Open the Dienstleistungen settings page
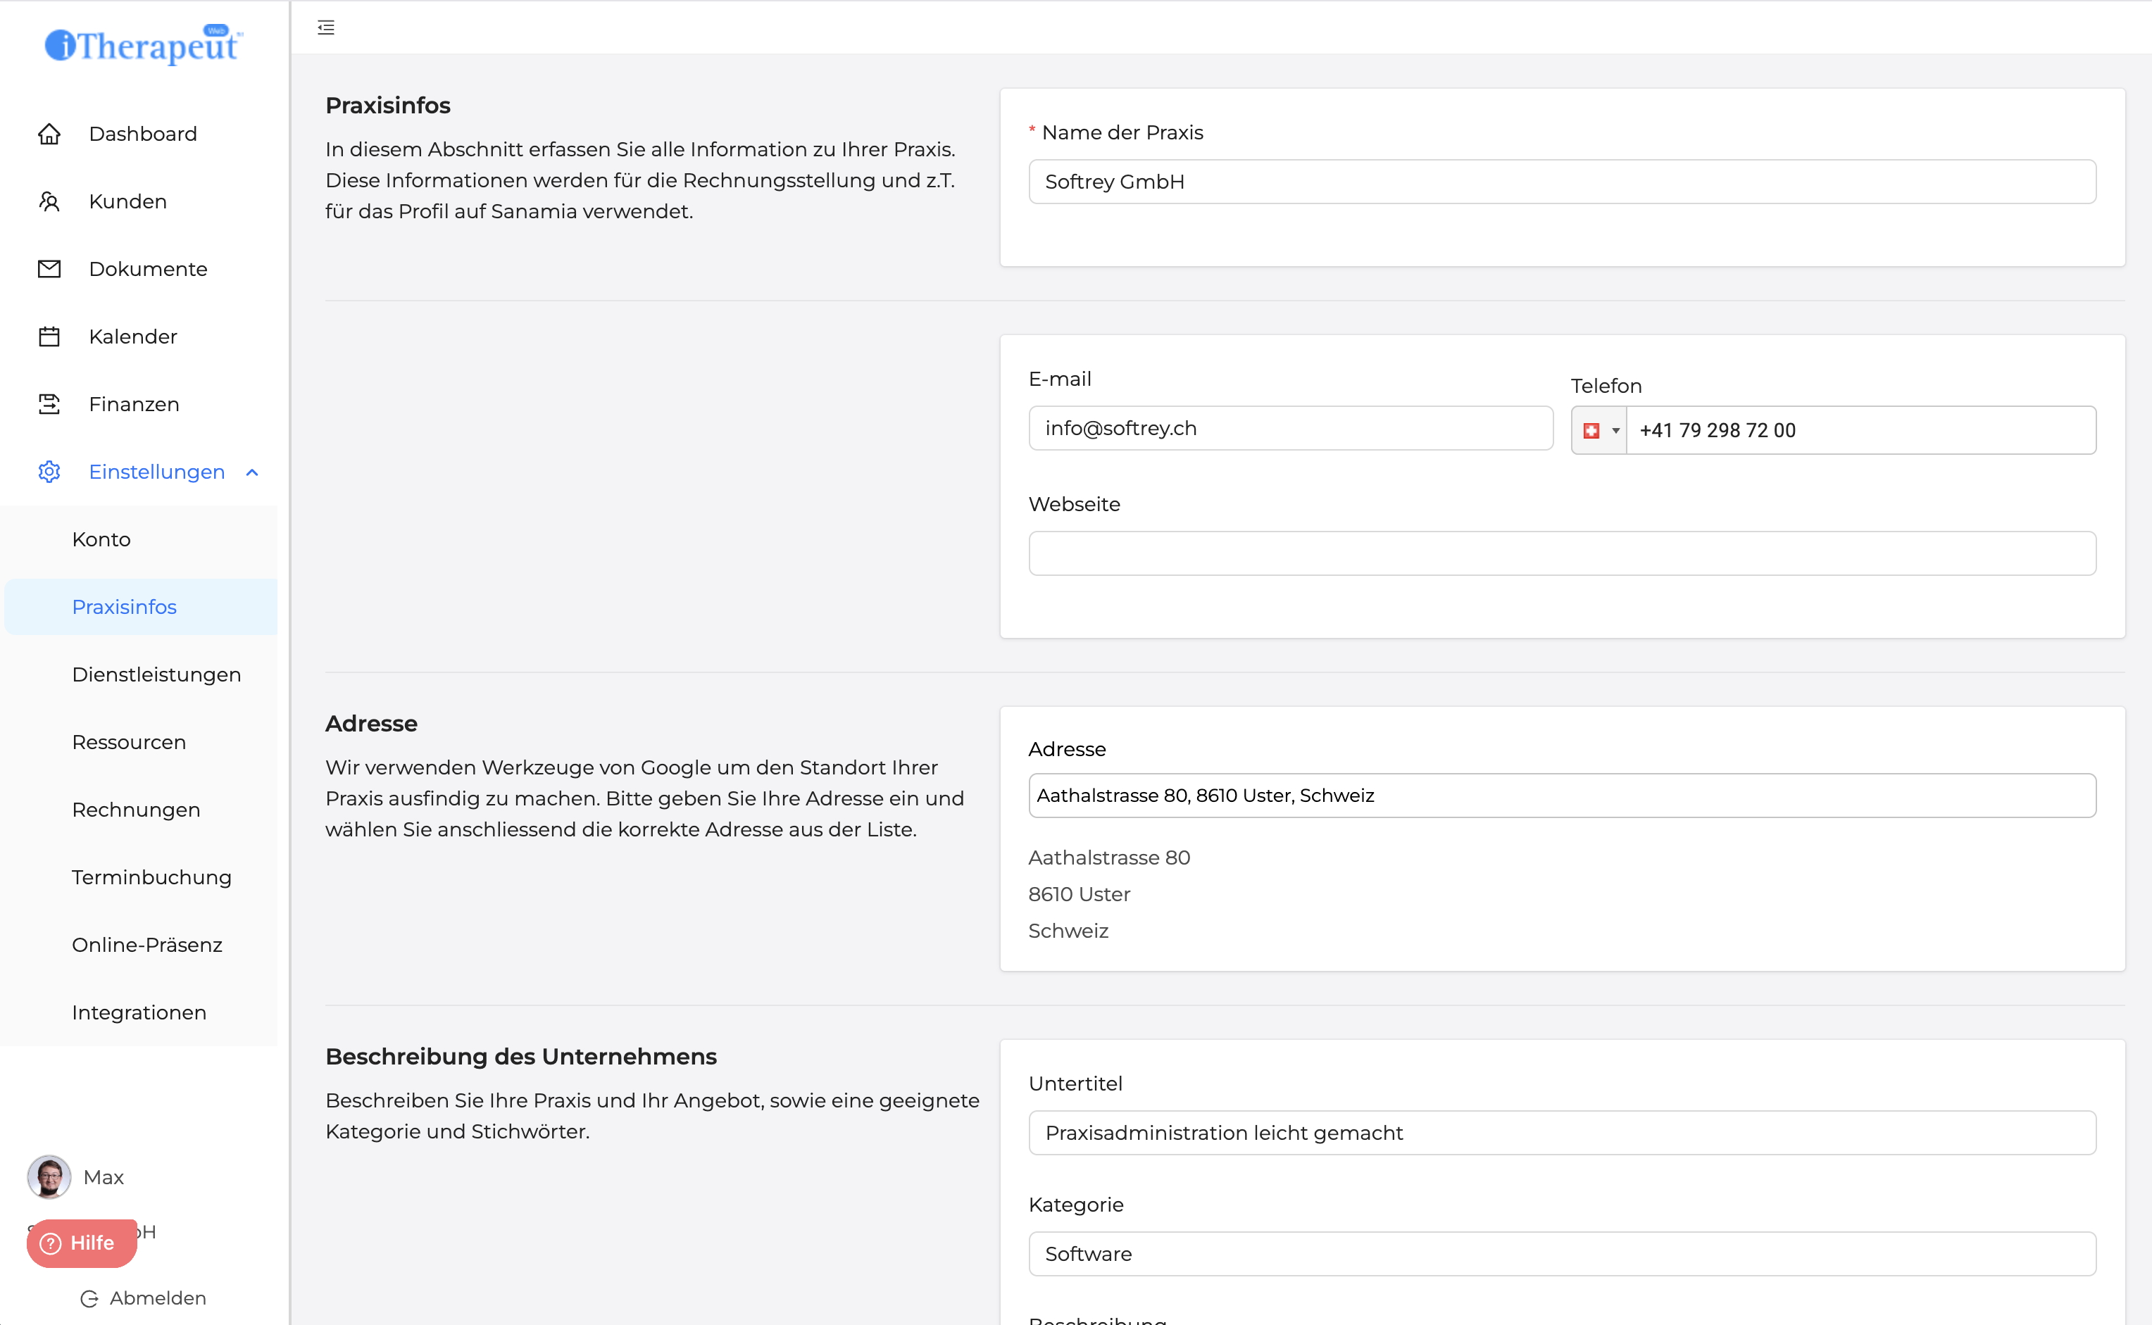Viewport: 2152px width, 1325px height. click(156, 674)
